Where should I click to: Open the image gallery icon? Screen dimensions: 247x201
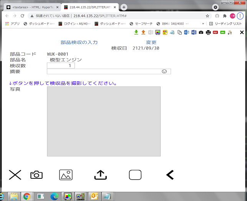[x=66, y=175]
